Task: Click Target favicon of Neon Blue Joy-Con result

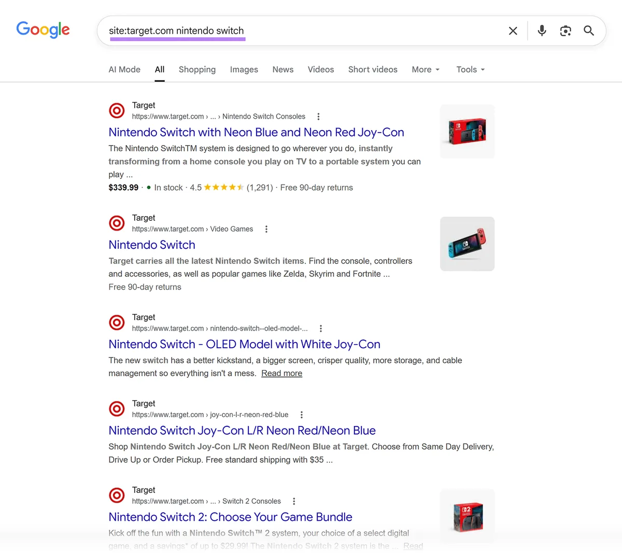Action: [117, 110]
